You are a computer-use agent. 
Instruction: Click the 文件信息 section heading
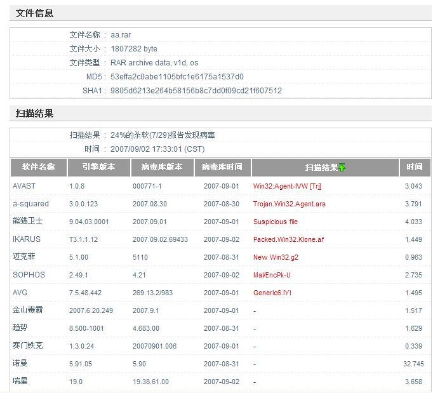[34, 13]
